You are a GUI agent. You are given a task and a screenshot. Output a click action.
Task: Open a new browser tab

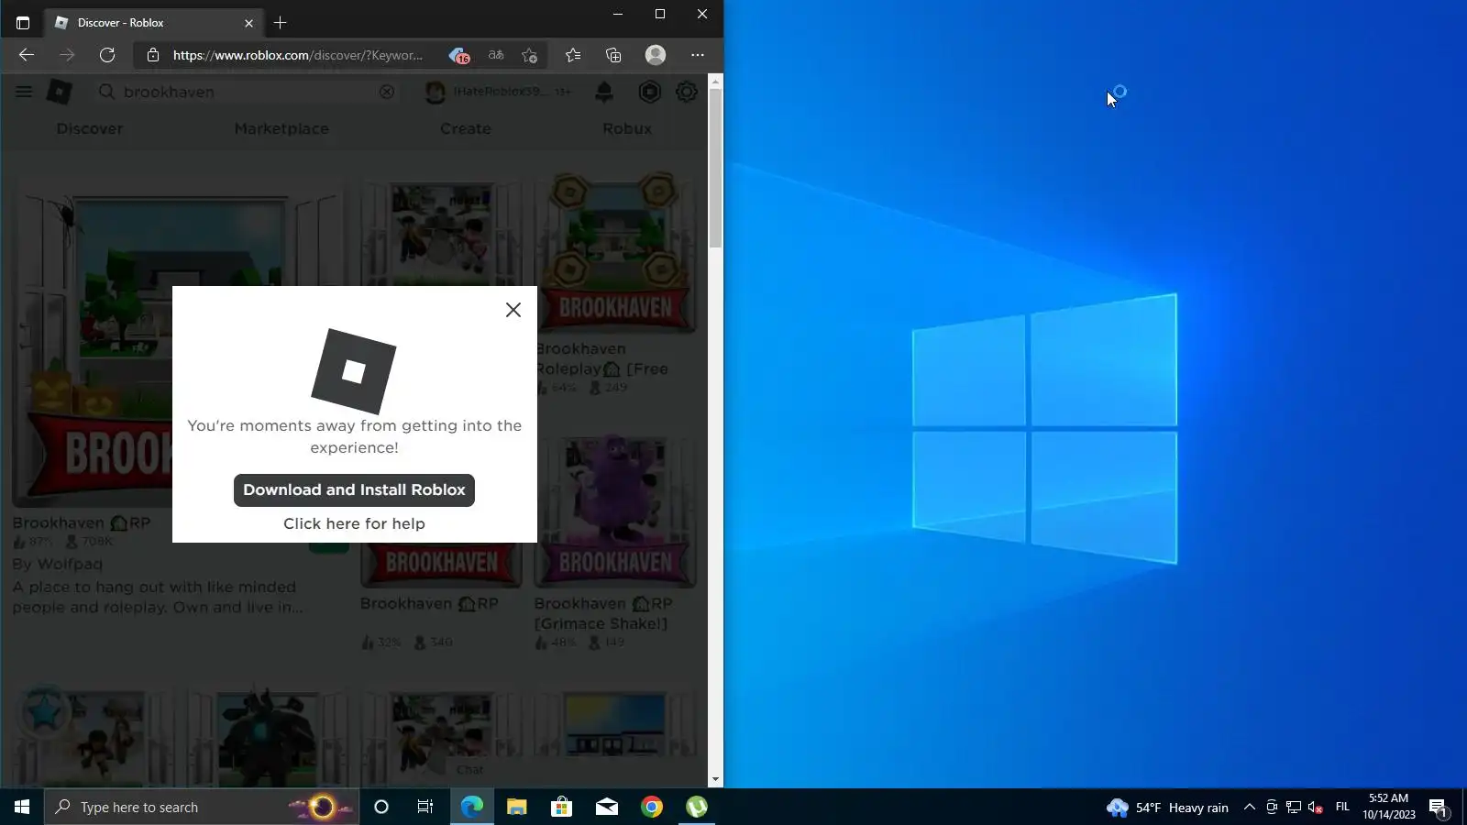(x=281, y=23)
